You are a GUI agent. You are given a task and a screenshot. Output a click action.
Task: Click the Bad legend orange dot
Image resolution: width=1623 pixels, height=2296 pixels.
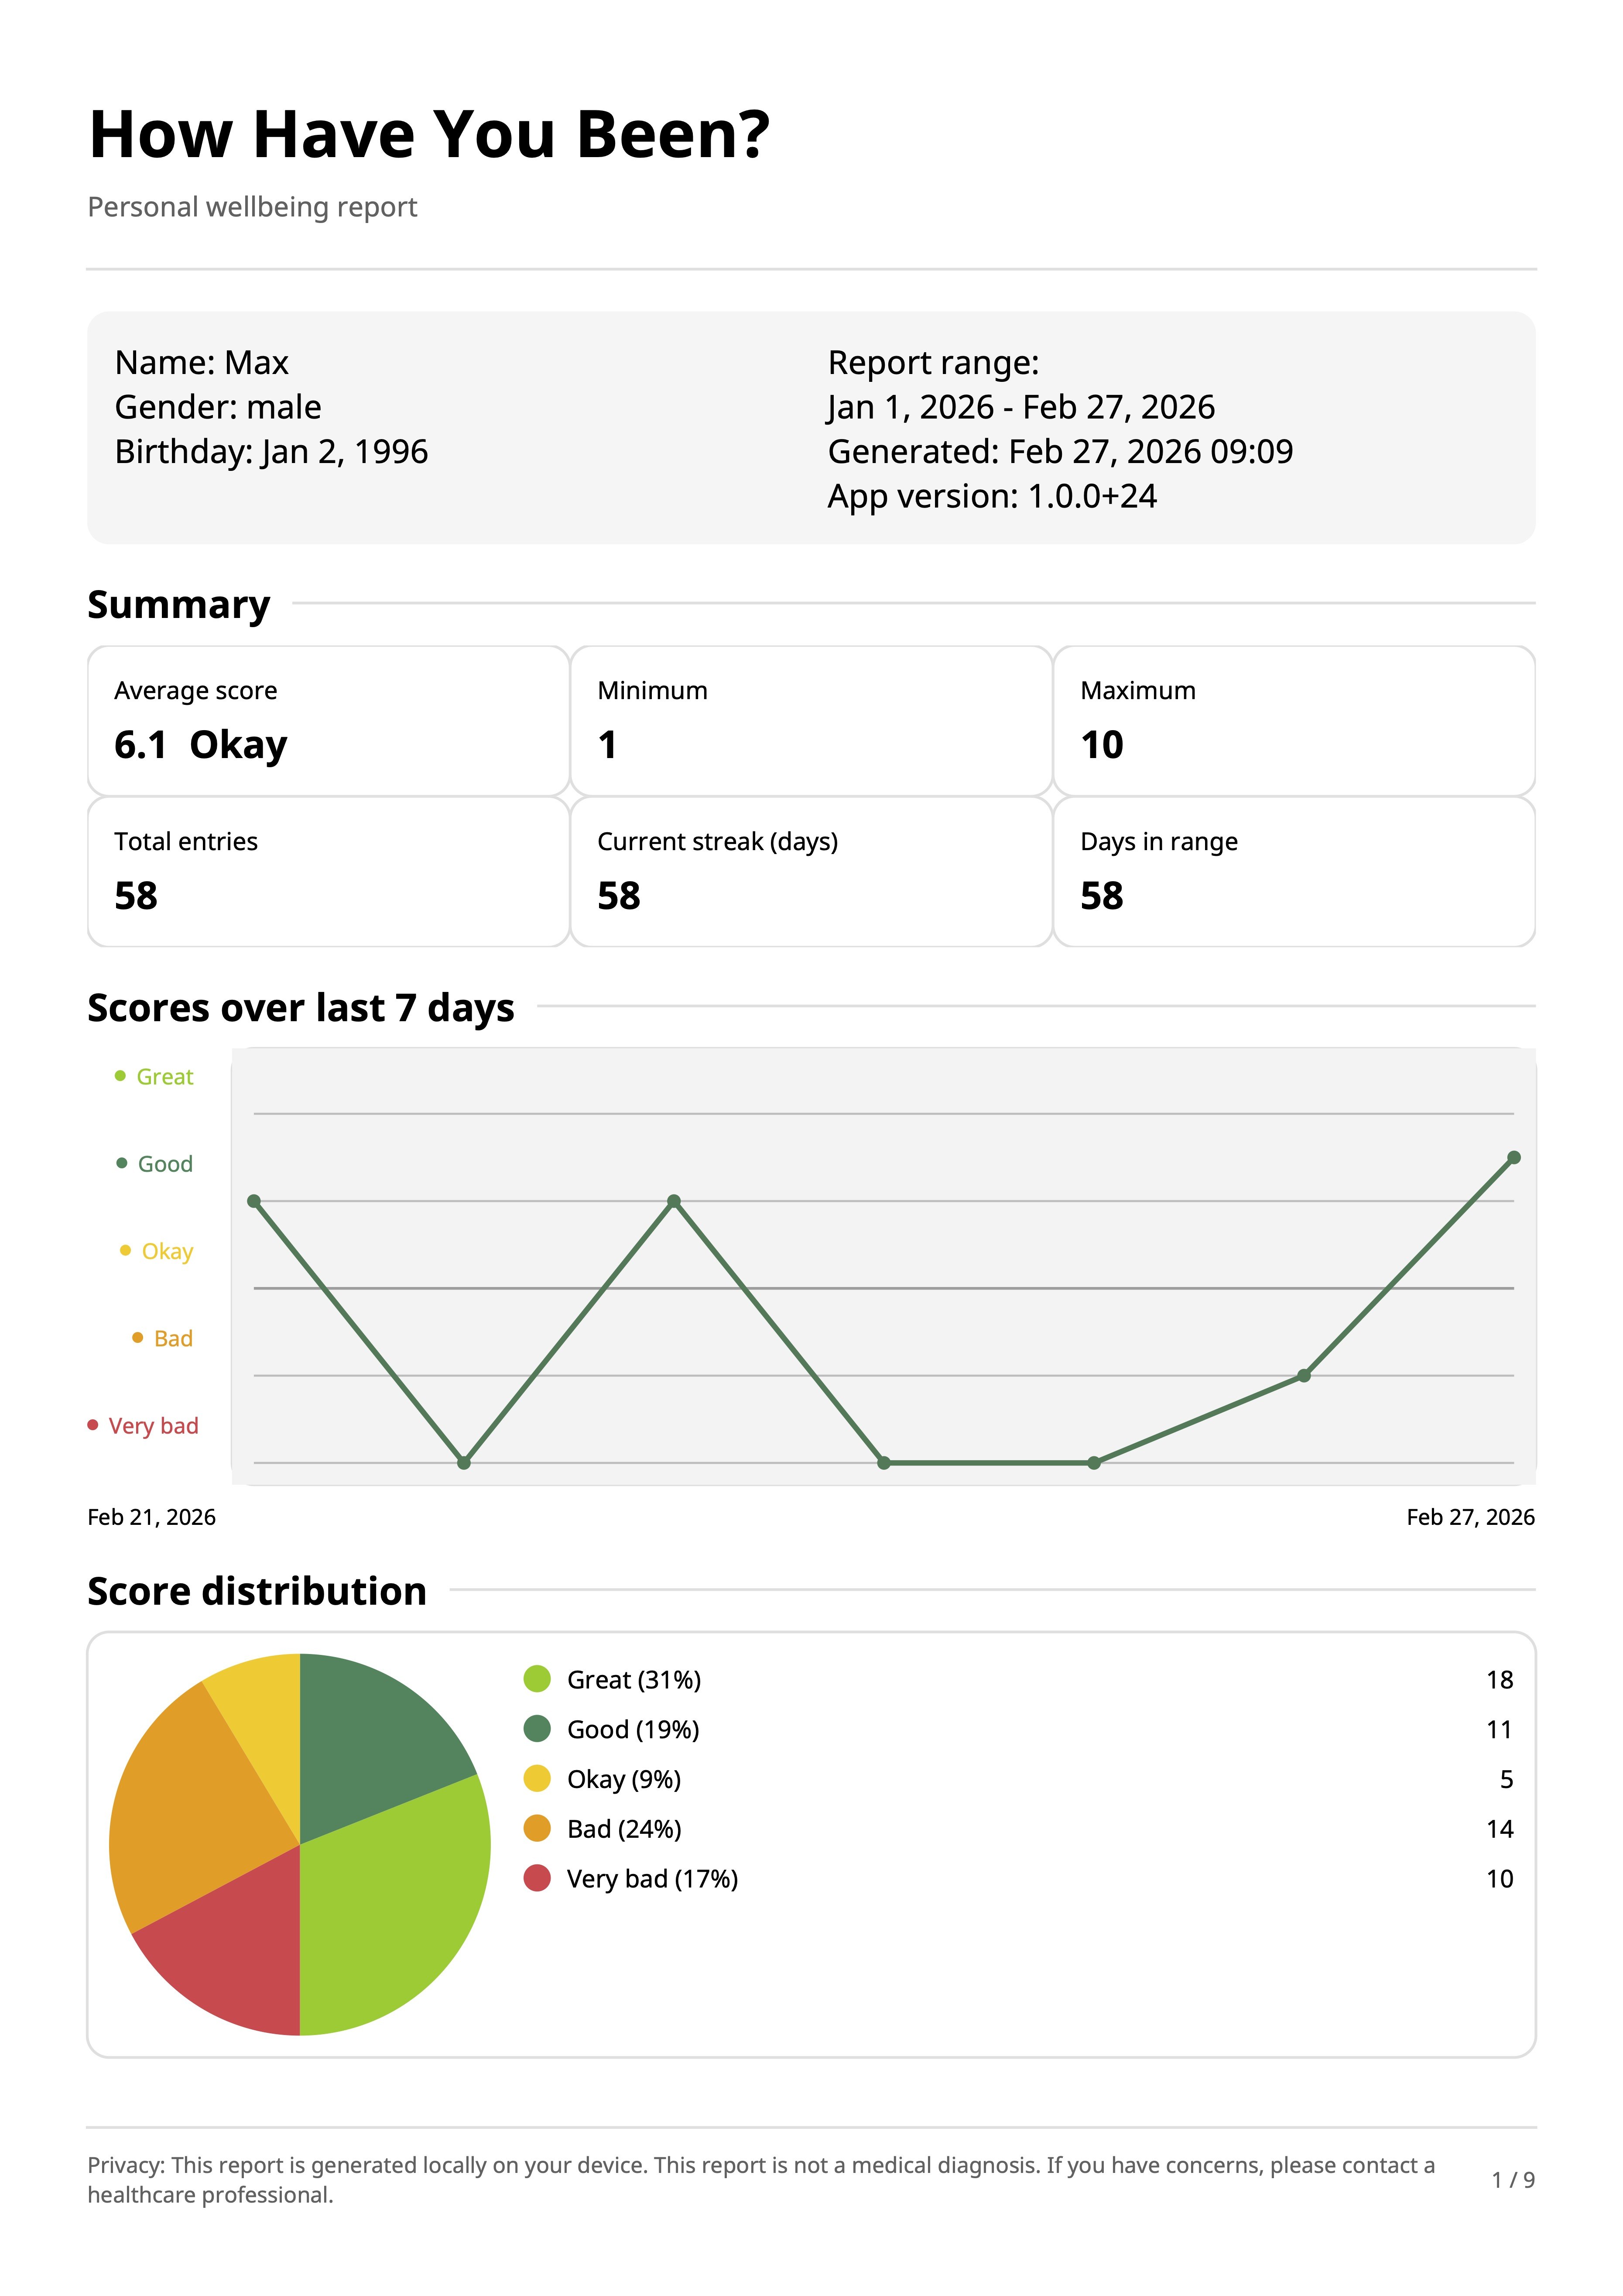coord(537,1829)
